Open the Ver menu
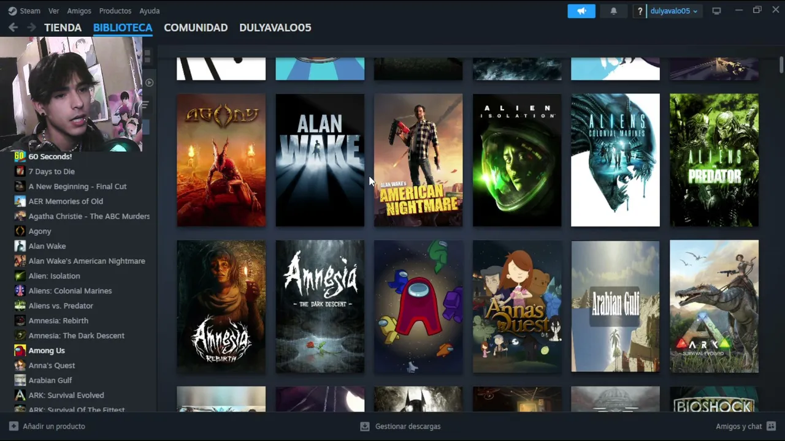Screen dimensions: 785x441 (54, 11)
